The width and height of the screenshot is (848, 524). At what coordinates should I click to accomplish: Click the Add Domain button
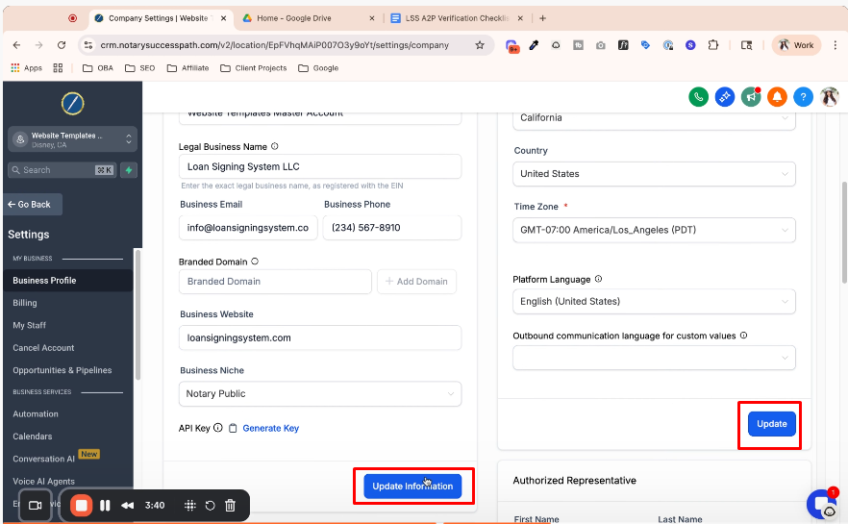coord(416,281)
